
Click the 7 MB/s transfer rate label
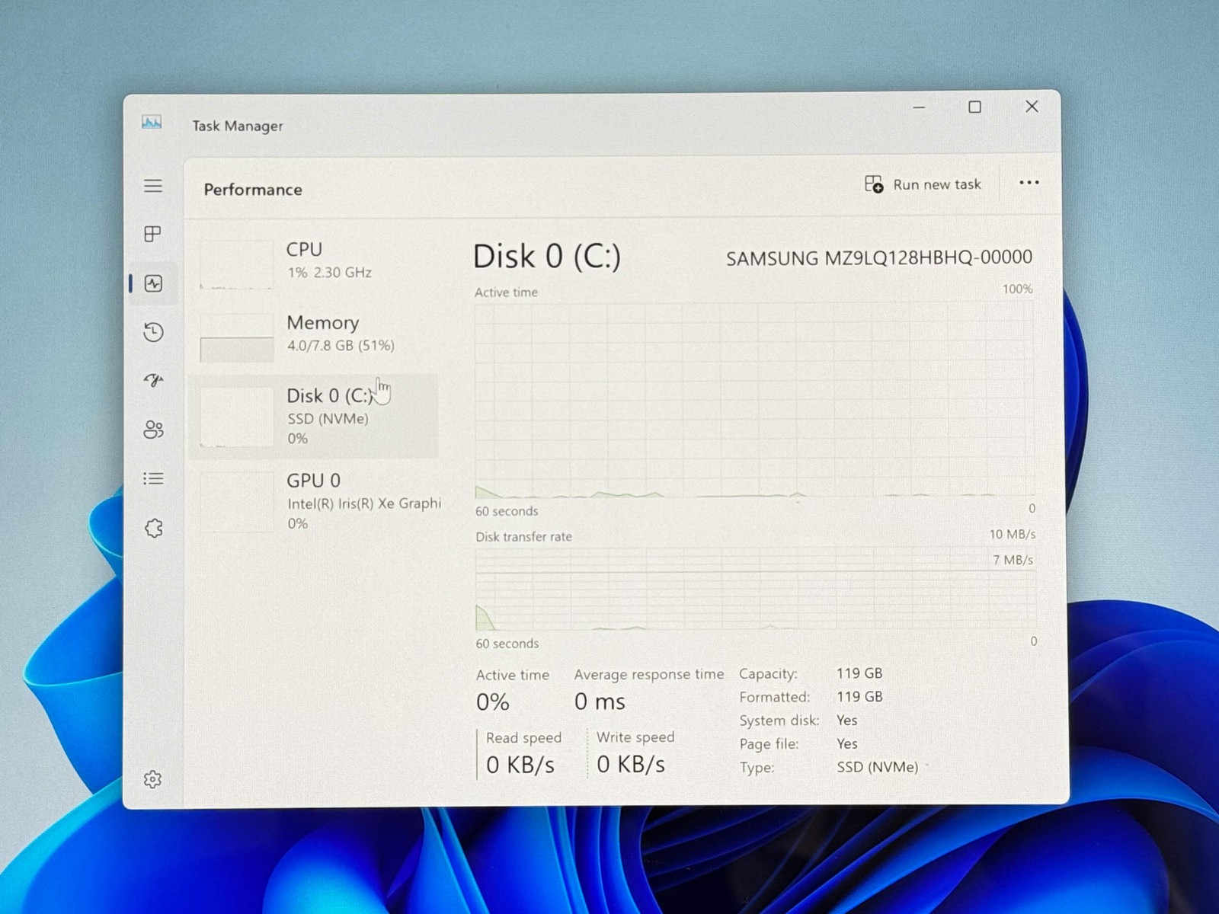1013,560
